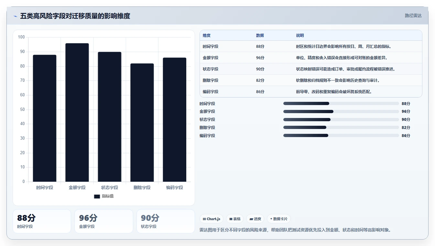This screenshot has height=246, width=435.
Task: Select the 时间字段 cell in table
Action: coord(211,47)
